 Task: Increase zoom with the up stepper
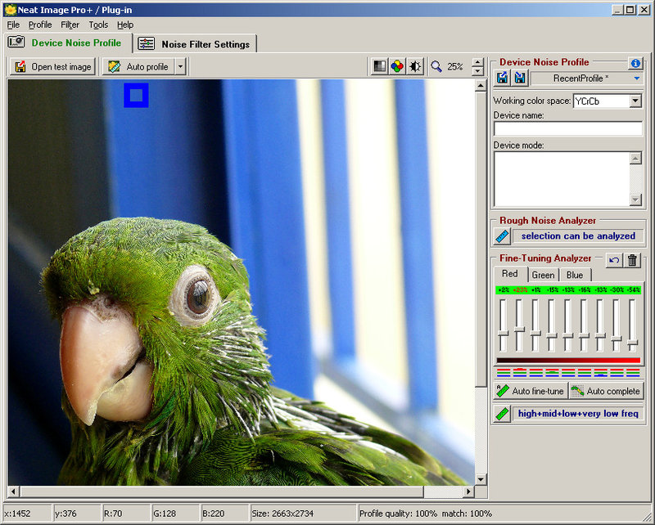pyautogui.click(x=477, y=62)
